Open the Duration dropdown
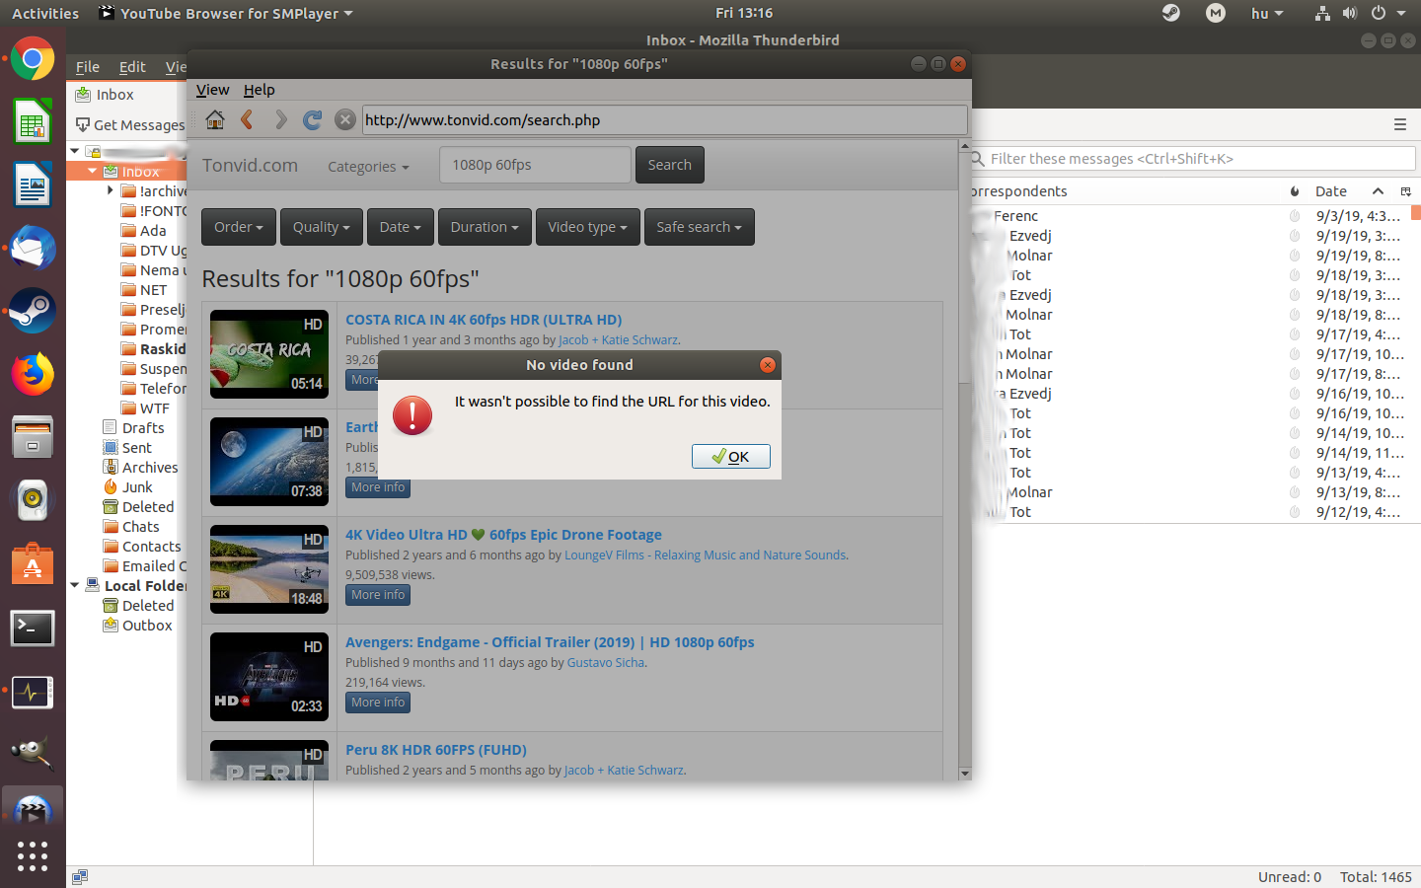Viewport: 1421px width, 888px height. click(485, 227)
